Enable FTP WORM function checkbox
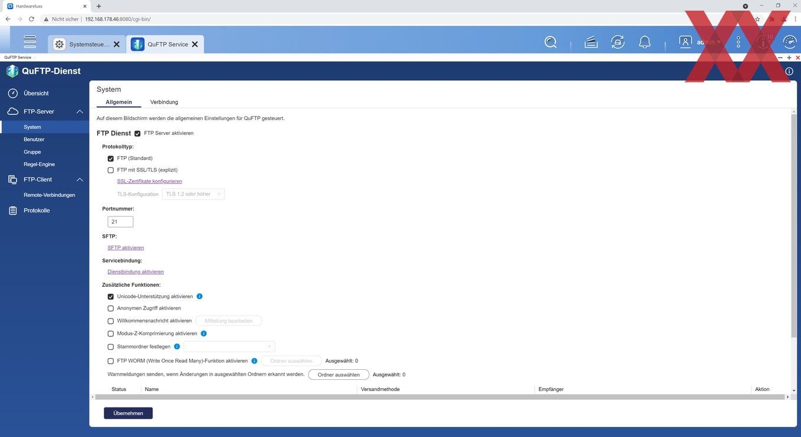 point(111,361)
